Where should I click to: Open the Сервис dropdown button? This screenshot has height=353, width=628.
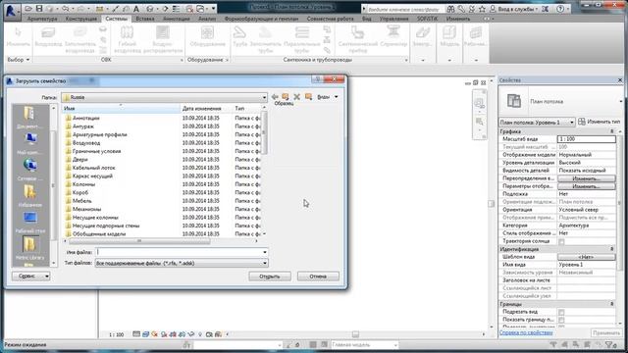click(30, 277)
